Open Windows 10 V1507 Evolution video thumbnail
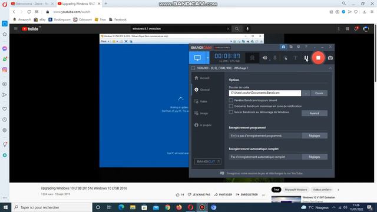This screenshot has height=212, width=377. tap(286, 199)
